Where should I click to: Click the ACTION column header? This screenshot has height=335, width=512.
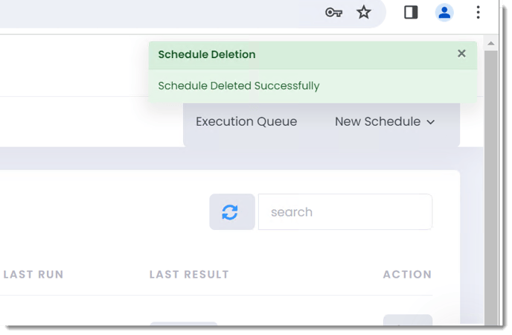tap(407, 274)
